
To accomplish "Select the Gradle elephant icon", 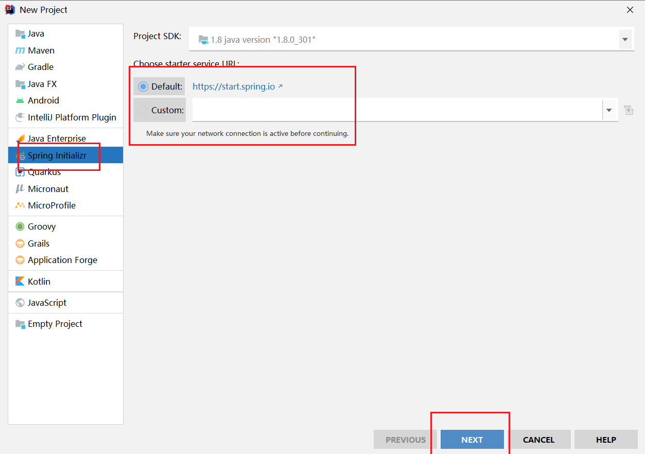I will pyautogui.click(x=20, y=67).
